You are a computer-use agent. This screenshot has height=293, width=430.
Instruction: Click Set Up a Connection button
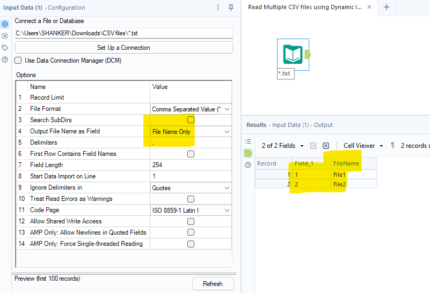(x=123, y=48)
